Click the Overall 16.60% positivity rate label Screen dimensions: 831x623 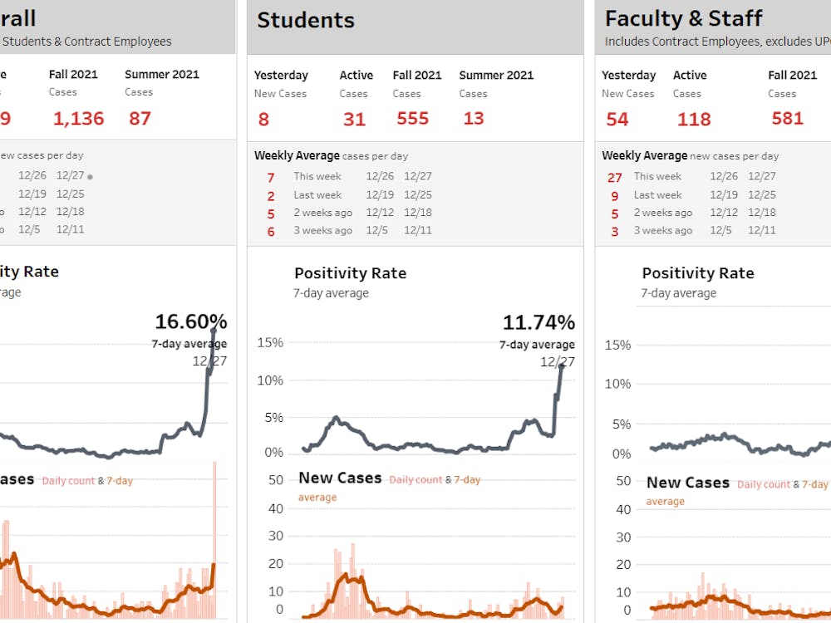tap(190, 322)
